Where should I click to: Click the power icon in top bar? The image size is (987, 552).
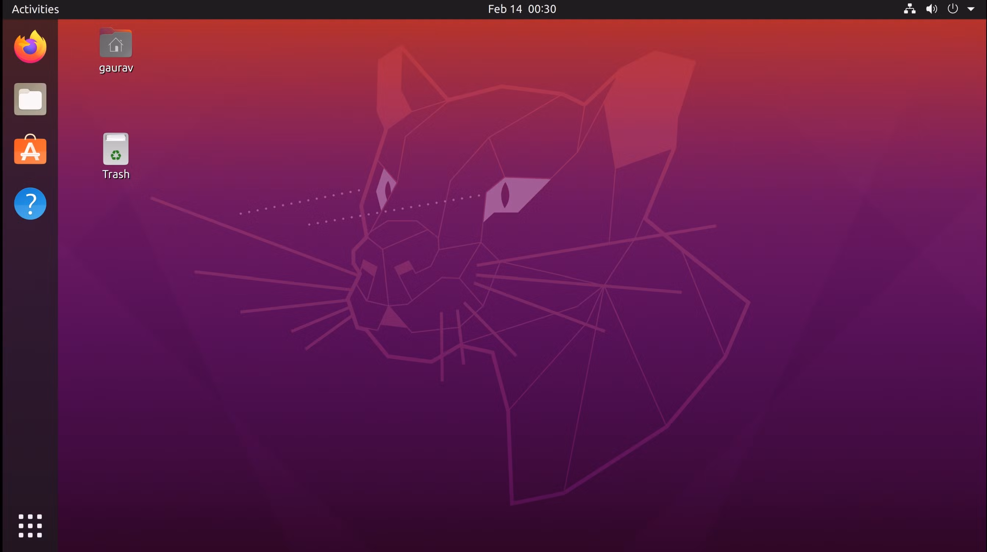coord(952,9)
